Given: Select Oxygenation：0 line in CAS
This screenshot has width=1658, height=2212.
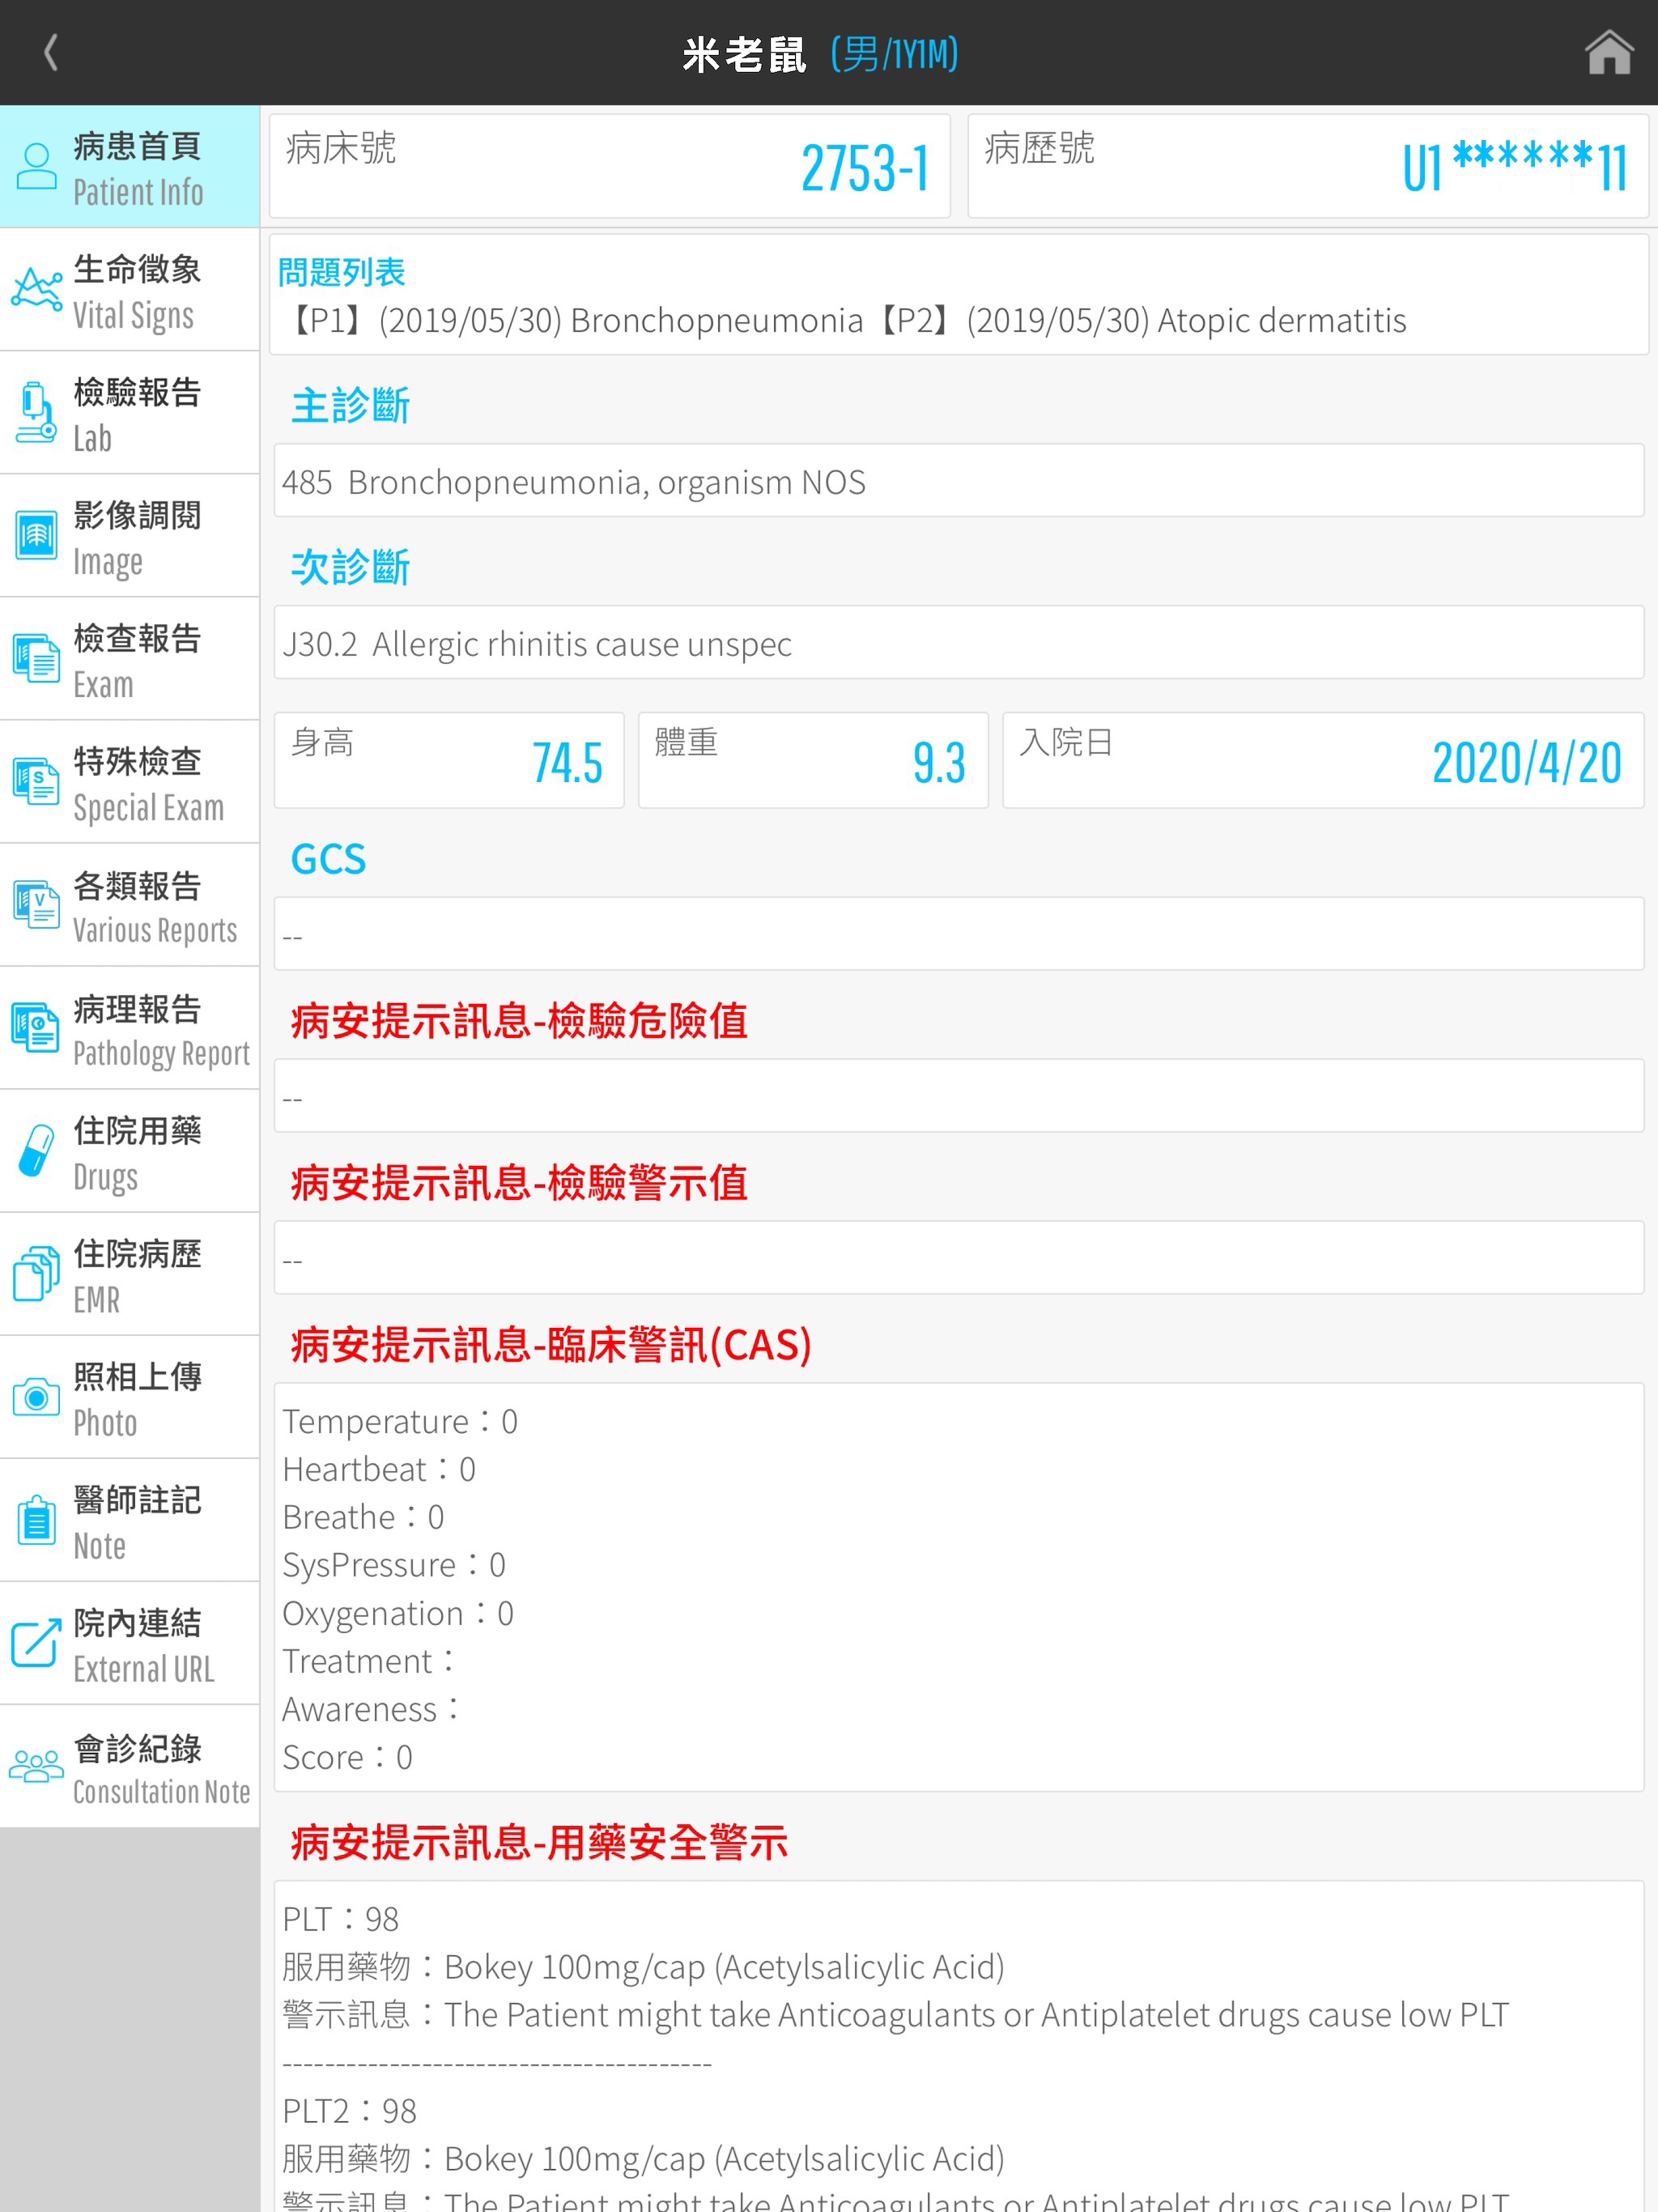Looking at the screenshot, I should 398,1613.
